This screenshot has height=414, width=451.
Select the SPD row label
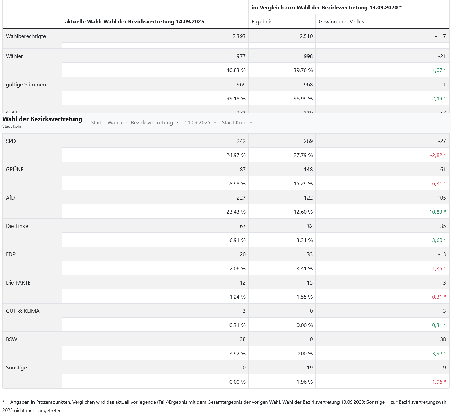[x=11, y=141]
